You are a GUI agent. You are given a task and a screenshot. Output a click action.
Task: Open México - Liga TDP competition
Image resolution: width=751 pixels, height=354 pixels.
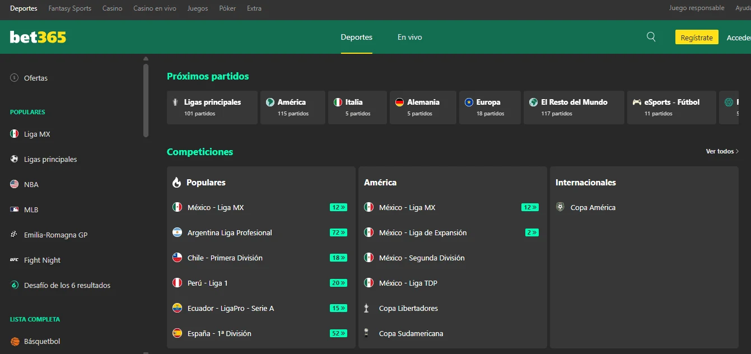click(408, 283)
